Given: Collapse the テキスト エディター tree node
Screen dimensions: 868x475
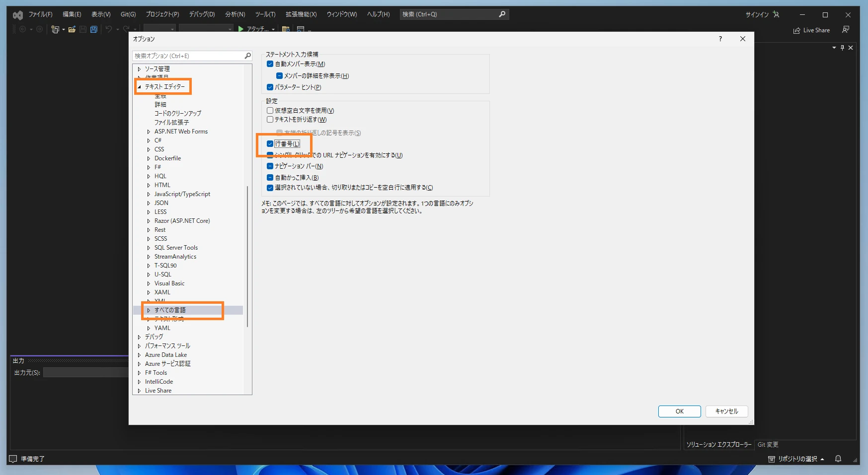Looking at the screenshot, I should pyautogui.click(x=139, y=87).
